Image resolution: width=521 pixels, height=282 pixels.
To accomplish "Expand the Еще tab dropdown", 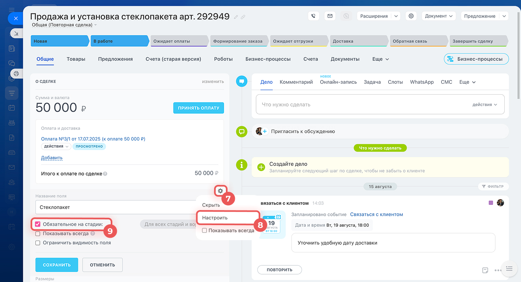I will (x=381, y=59).
